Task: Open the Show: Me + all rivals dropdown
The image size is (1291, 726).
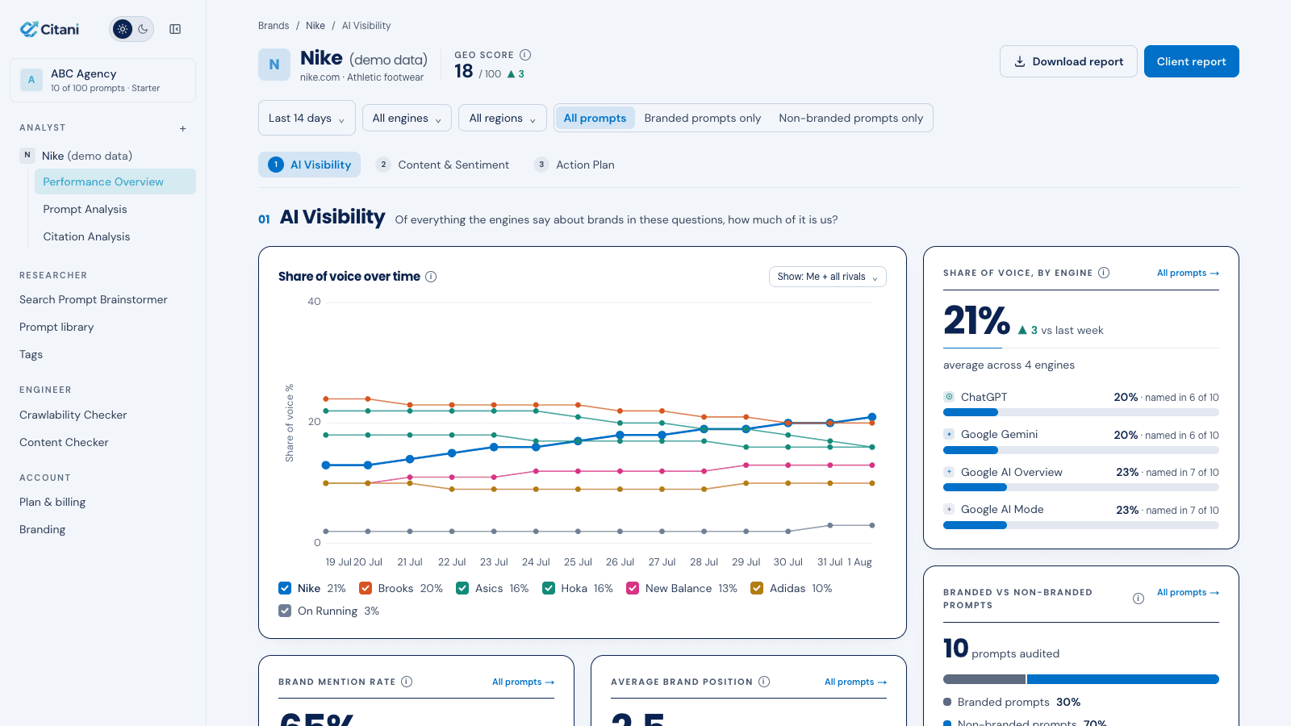Action: pos(828,277)
